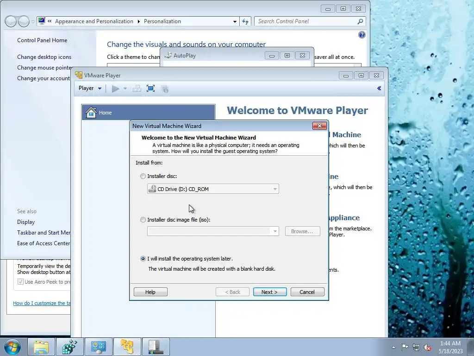The height and width of the screenshot is (356, 474).
Task: Click the network tray icon
Action: tap(416, 347)
